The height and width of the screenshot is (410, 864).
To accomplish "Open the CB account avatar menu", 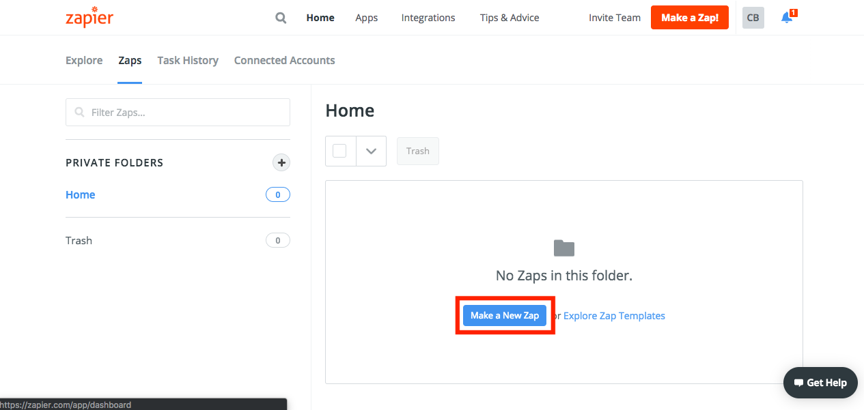I will 753,18.
